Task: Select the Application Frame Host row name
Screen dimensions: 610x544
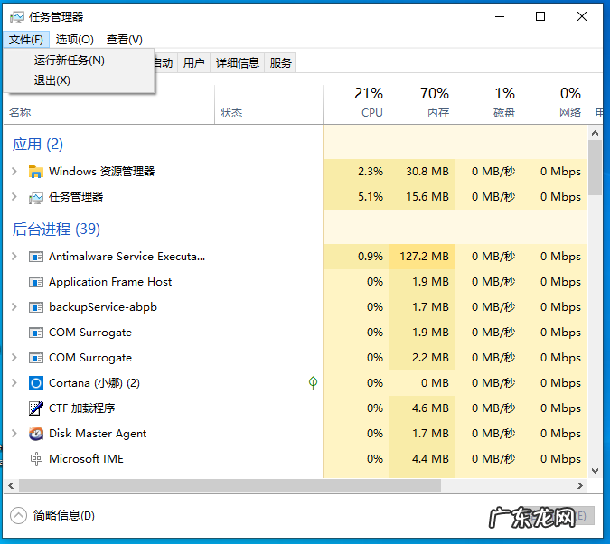Action: (x=110, y=282)
